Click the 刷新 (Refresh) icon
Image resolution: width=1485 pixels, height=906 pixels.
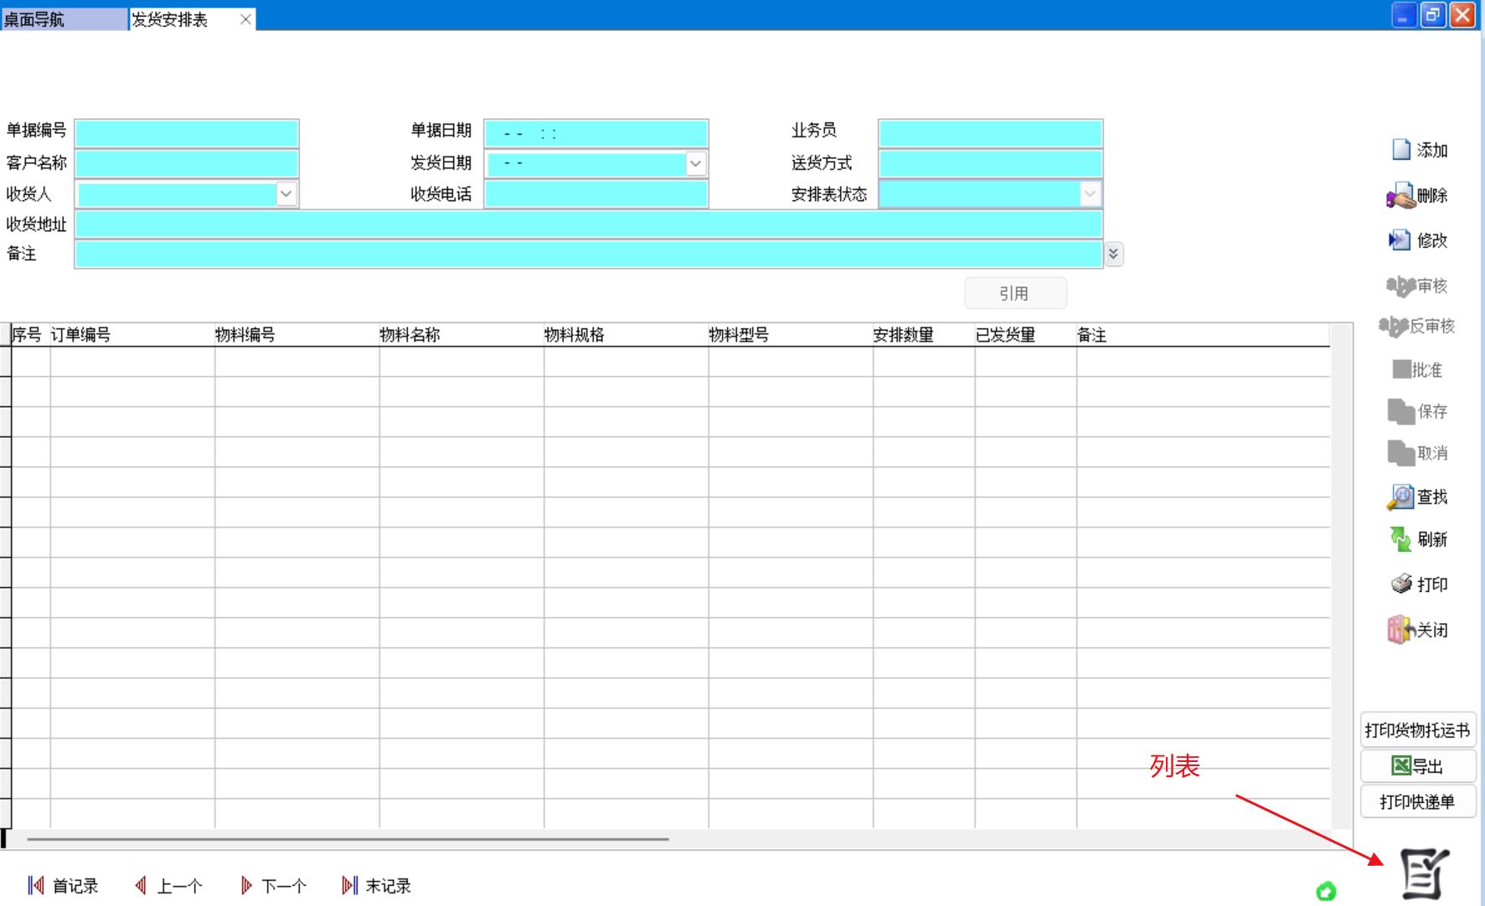click(1400, 539)
